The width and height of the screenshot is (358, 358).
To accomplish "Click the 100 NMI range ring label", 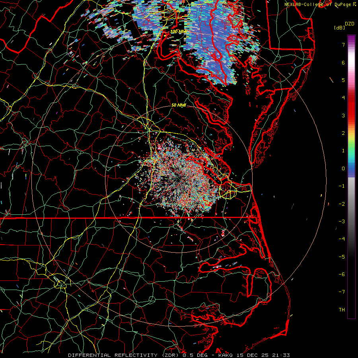I will pyautogui.click(x=179, y=31).
